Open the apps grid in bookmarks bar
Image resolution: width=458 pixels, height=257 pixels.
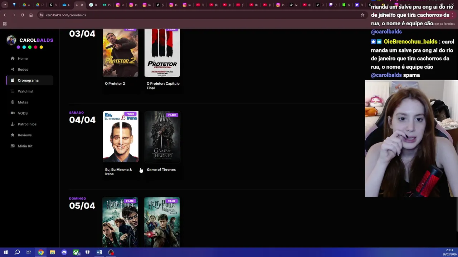(5, 24)
